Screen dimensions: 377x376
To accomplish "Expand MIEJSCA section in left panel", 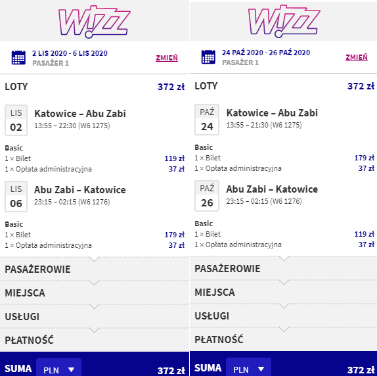I will click(95, 293).
